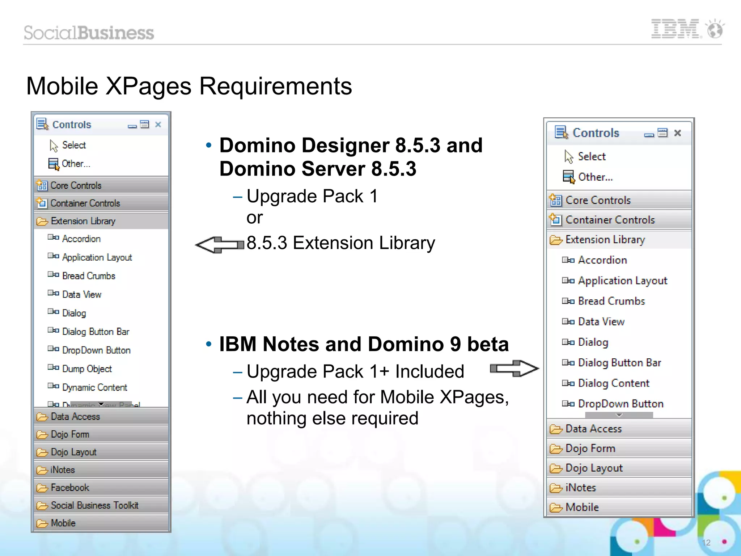This screenshot has height=556, width=741.
Task: Click the Data View control icon in left panel
Action: (53, 293)
